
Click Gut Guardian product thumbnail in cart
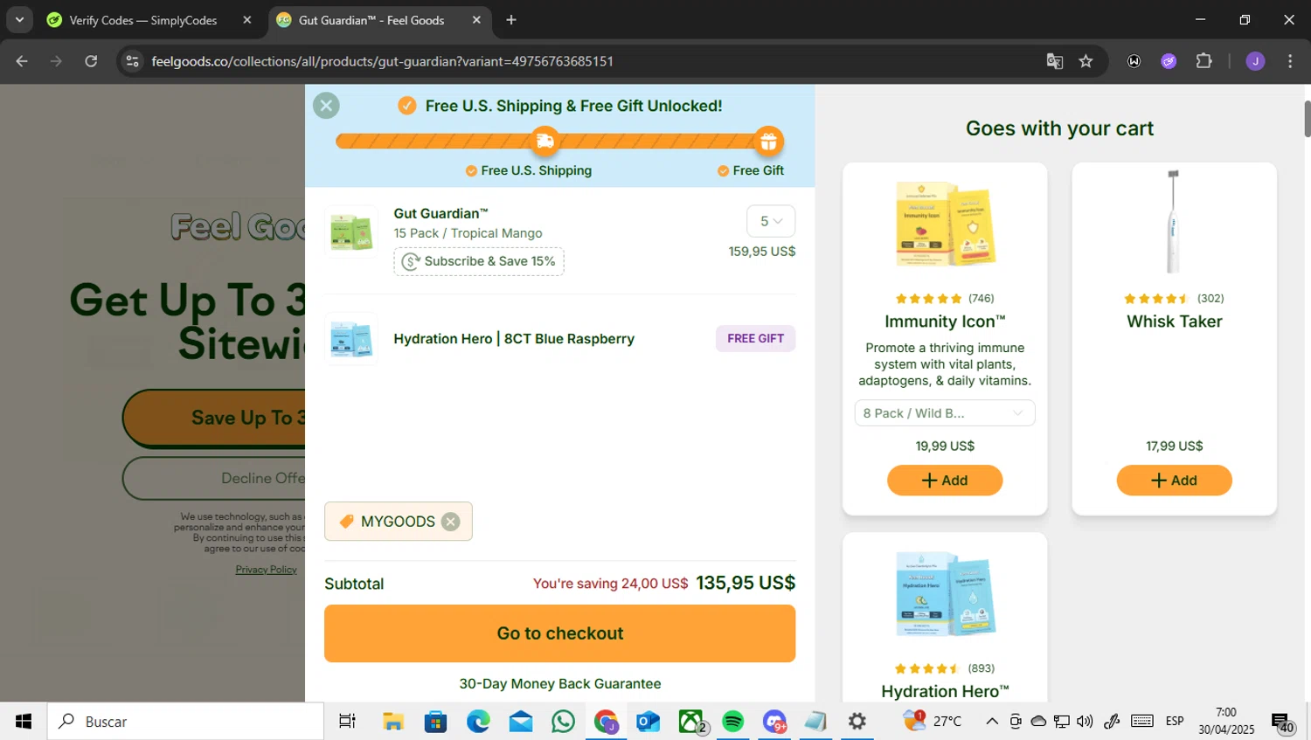[351, 232]
